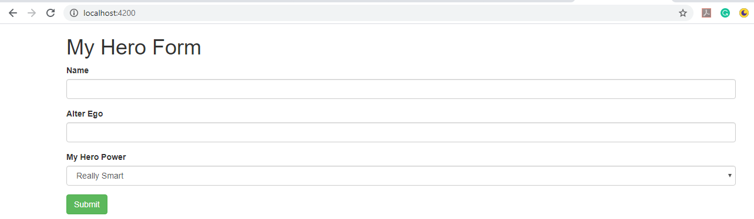This screenshot has width=754, height=219.
Task: Select the active browser tab at top
Action: pyautogui.click(x=622, y=2)
